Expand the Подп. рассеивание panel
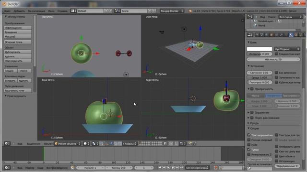The image size is (307, 172). pyautogui.click(x=248, y=118)
